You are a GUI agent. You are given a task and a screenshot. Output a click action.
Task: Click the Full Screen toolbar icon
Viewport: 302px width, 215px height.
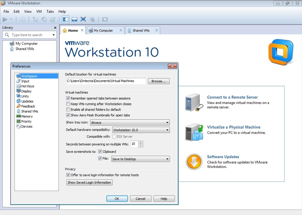pos(83,19)
